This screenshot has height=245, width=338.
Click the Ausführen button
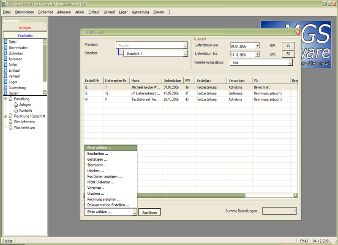tap(150, 213)
